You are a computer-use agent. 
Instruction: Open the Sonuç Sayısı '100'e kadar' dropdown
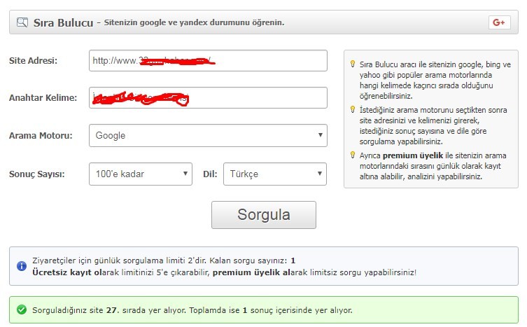[141, 174]
